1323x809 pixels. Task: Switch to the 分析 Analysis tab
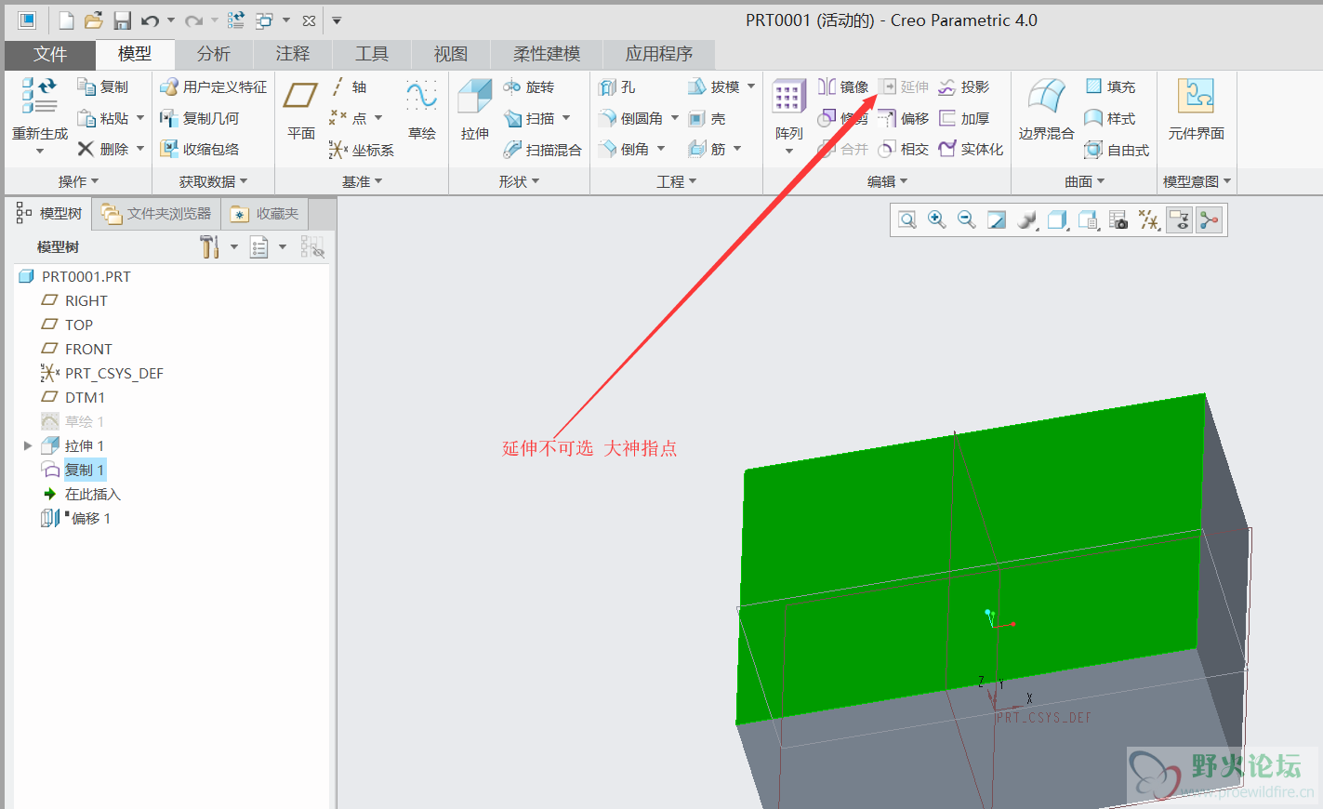click(214, 54)
